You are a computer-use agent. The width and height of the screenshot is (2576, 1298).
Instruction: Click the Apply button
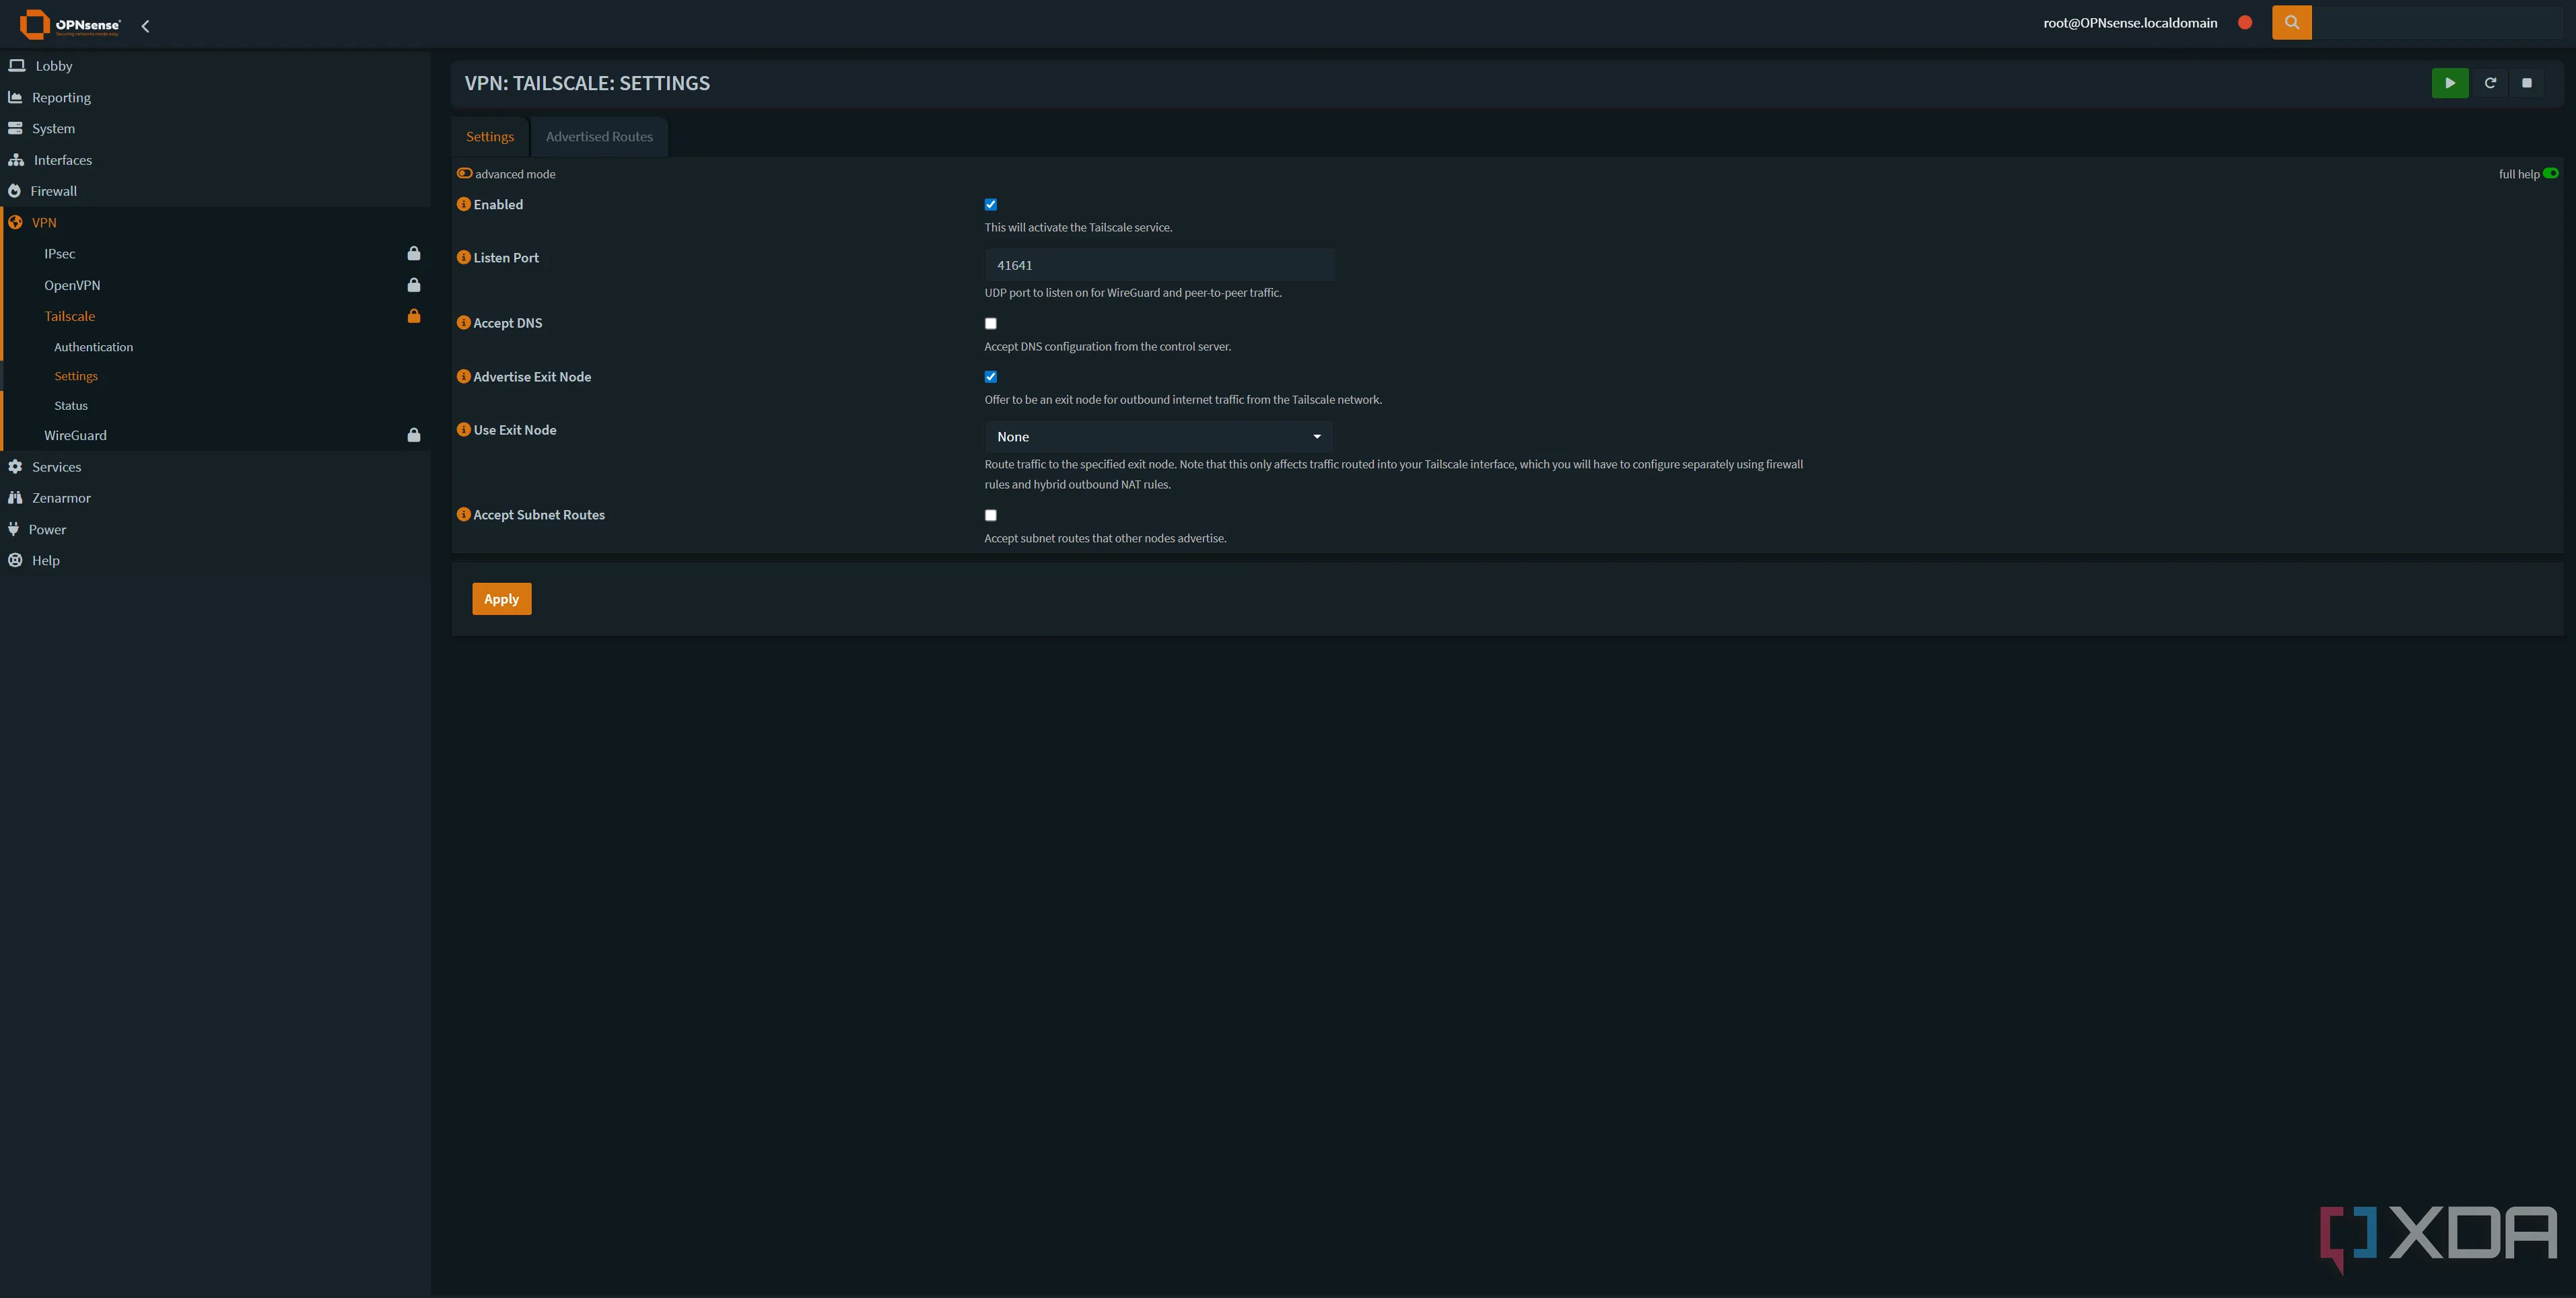coord(501,598)
